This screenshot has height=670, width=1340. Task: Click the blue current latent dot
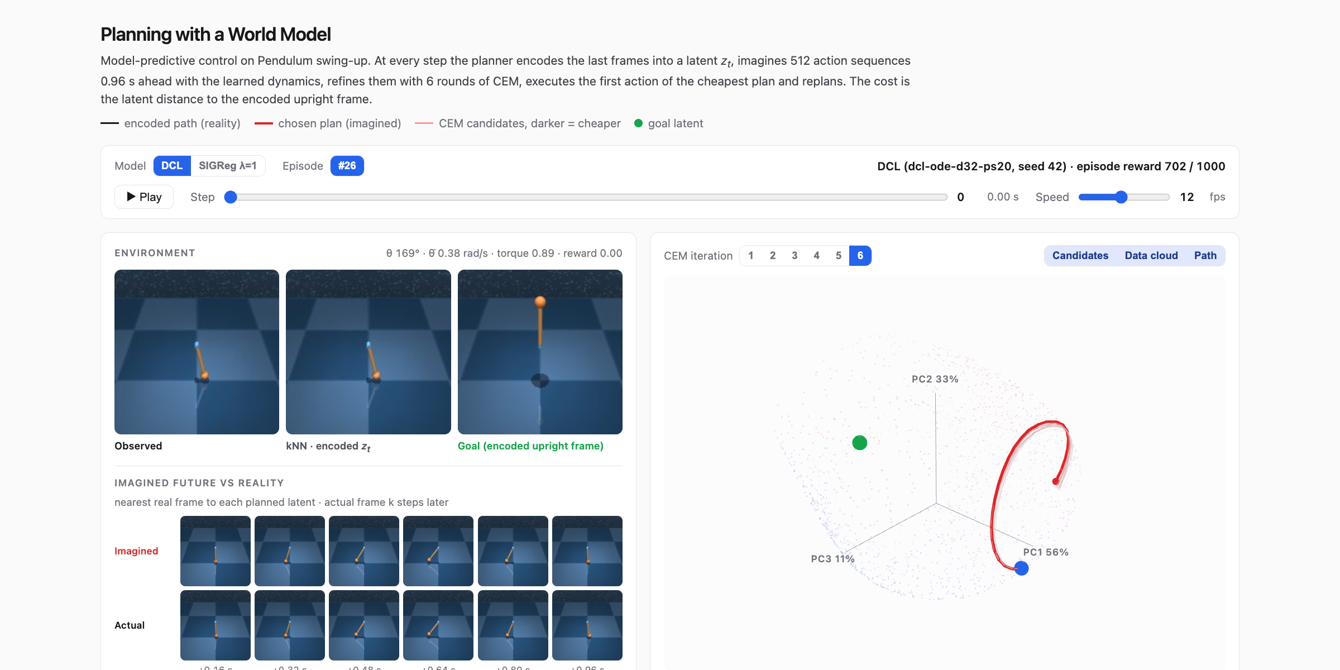pyautogui.click(x=1021, y=568)
